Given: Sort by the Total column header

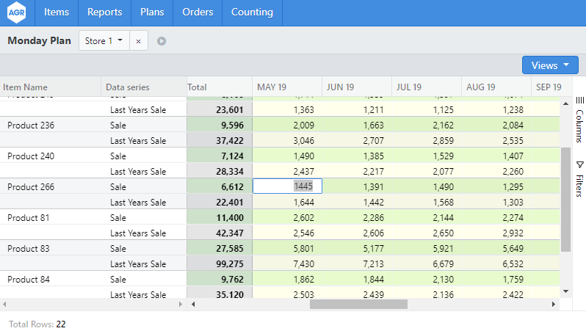Looking at the screenshot, I should [198, 87].
